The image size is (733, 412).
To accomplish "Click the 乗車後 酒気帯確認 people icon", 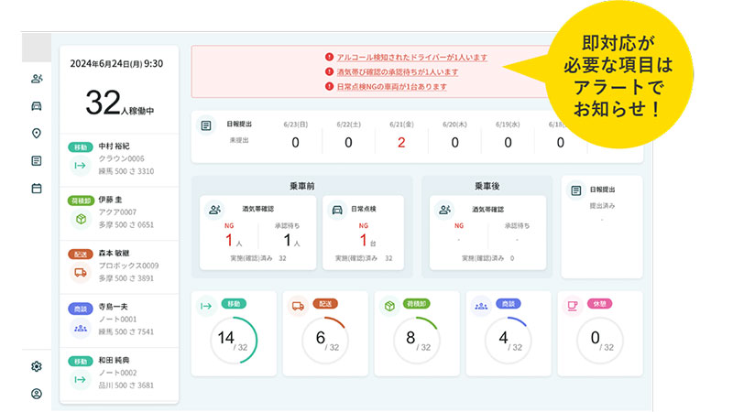I will click(444, 210).
